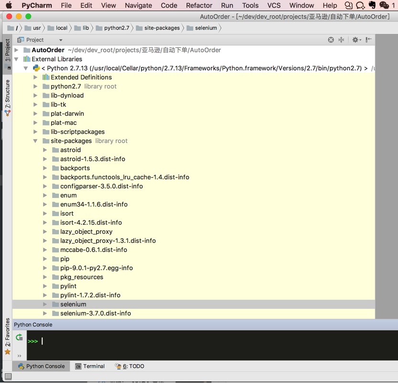Click python2.7 in the breadcrumb
Viewport: 398px width, 383px height.
point(117,28)
